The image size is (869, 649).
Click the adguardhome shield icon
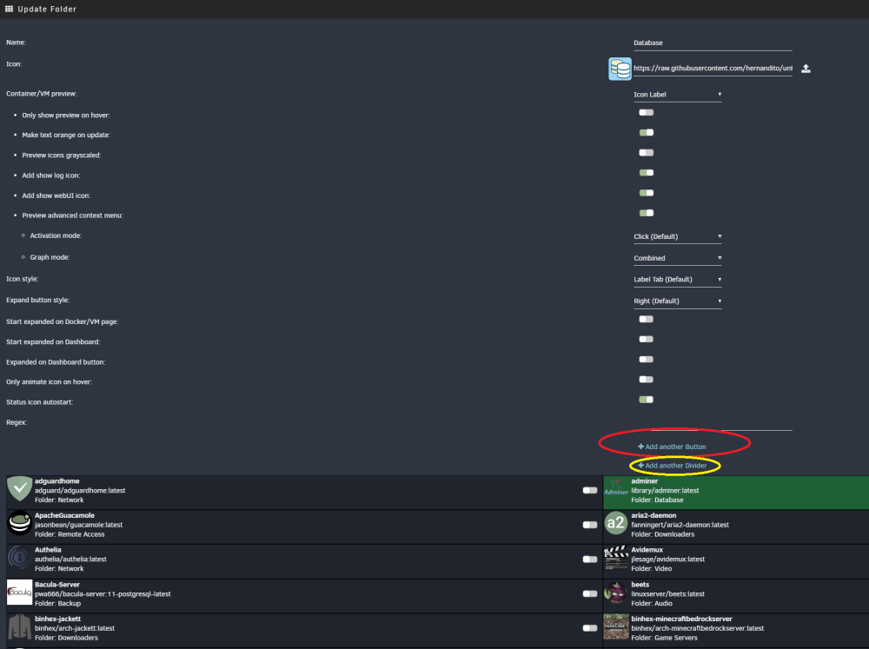[19, 489]
